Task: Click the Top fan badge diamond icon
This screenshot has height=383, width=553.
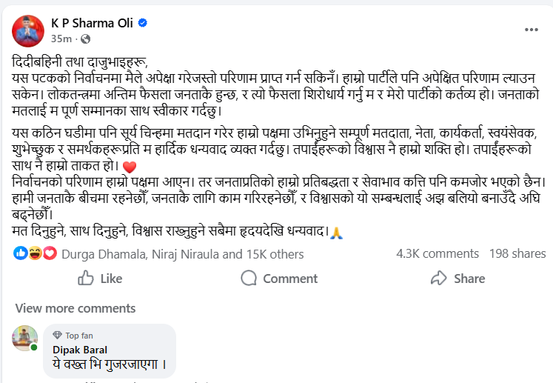Action: pos(57,336)
